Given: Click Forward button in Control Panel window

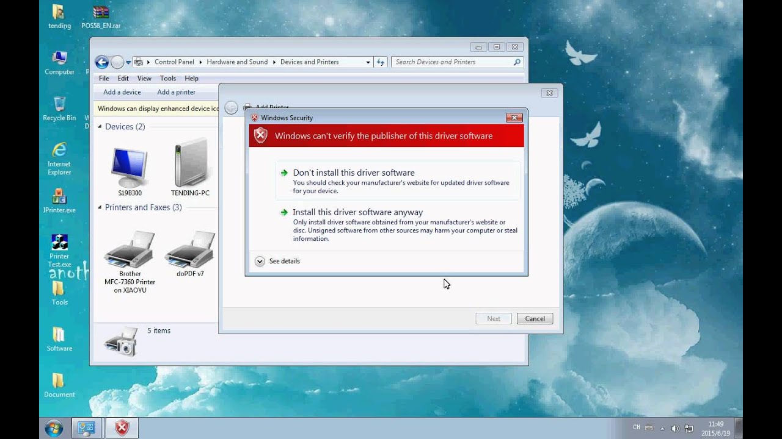Looking at the screenshot, I should pos(117,62).
